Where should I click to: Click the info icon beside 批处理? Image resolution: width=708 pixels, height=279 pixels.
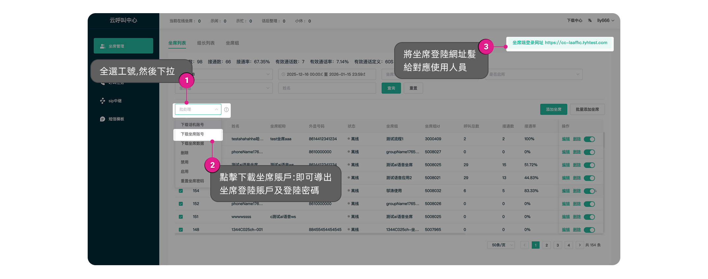click(226, 110)
